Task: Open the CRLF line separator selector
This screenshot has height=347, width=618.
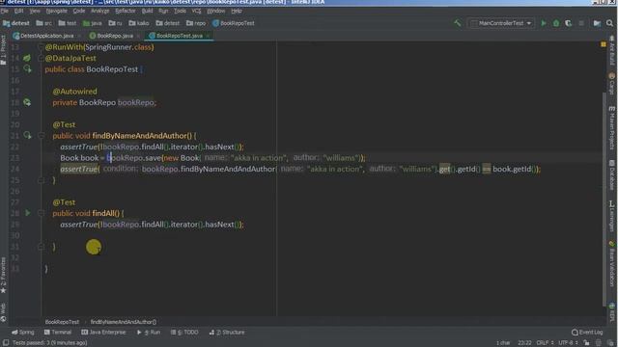Action: tap(545, 343)
